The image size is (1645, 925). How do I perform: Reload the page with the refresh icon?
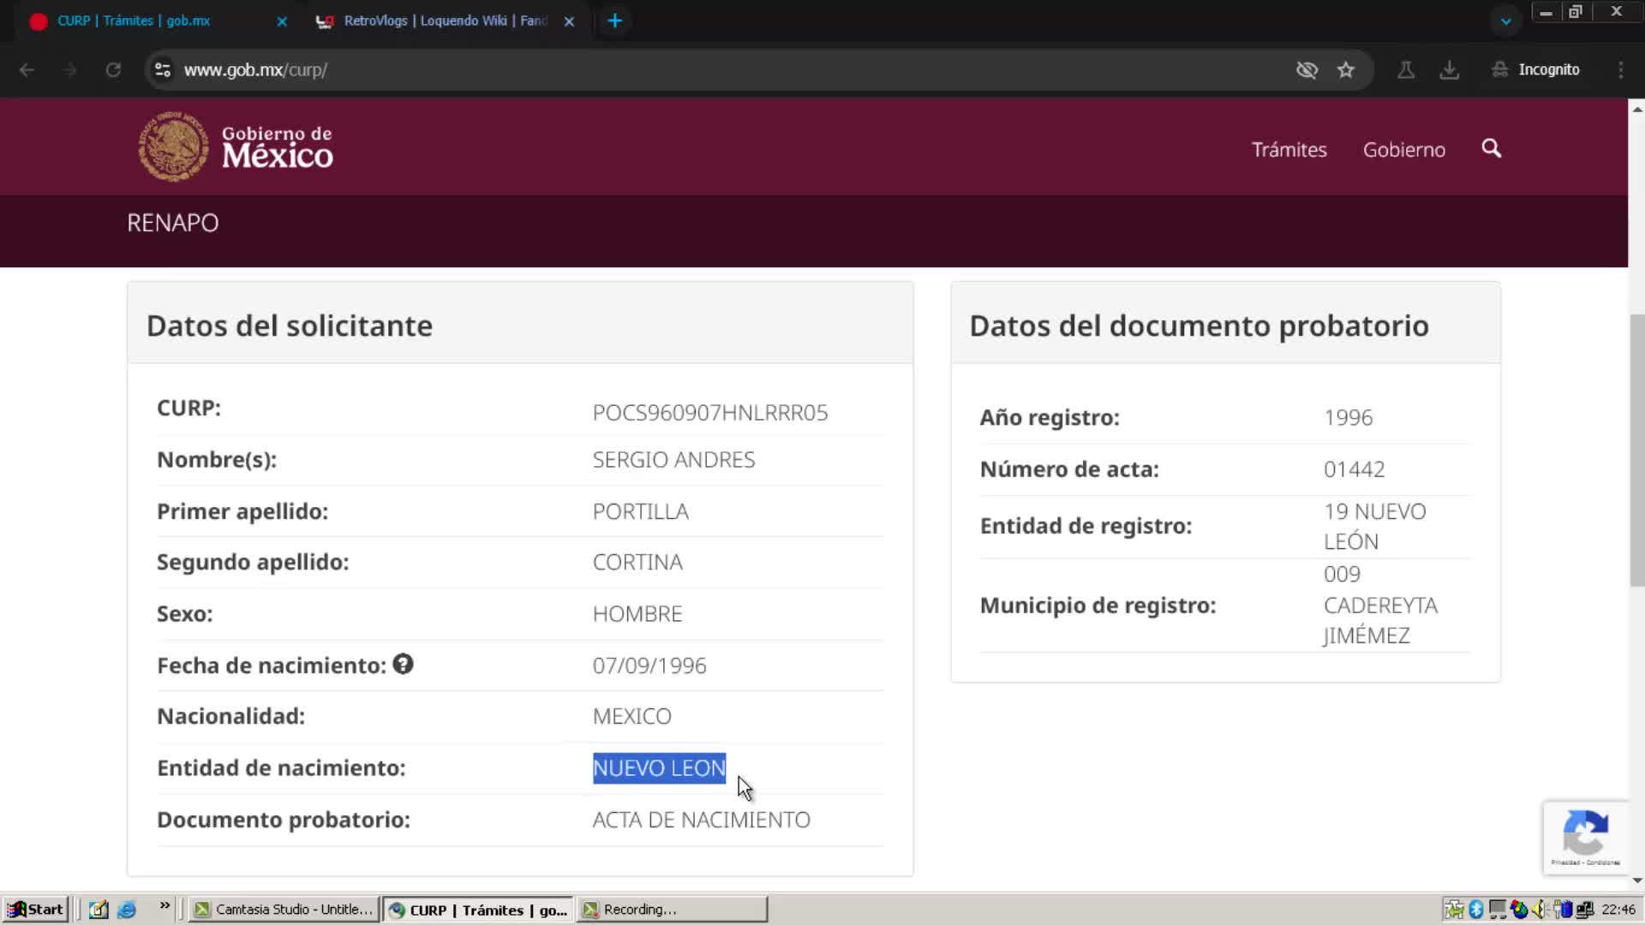pos(113,70)
